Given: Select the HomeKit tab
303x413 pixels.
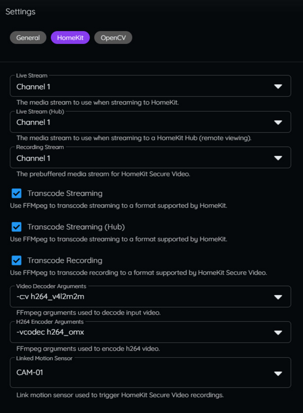Looking at the screenshot, I should coord(70,38).
